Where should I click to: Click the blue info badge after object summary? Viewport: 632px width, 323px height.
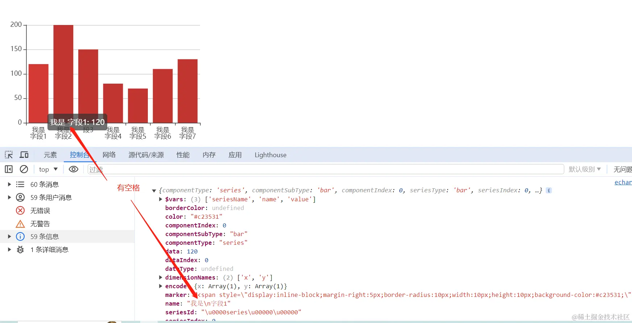coord(549,190)
